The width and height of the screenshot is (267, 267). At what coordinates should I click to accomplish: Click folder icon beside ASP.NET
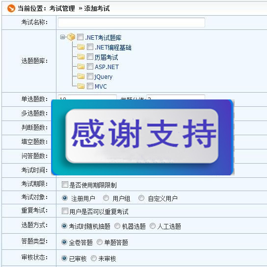coord(81,67)
